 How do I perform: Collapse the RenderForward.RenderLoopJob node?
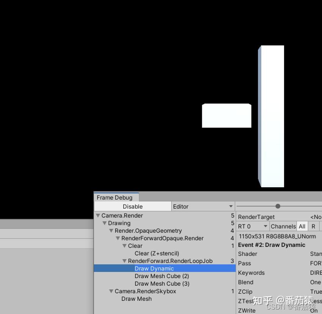[124, 261]
